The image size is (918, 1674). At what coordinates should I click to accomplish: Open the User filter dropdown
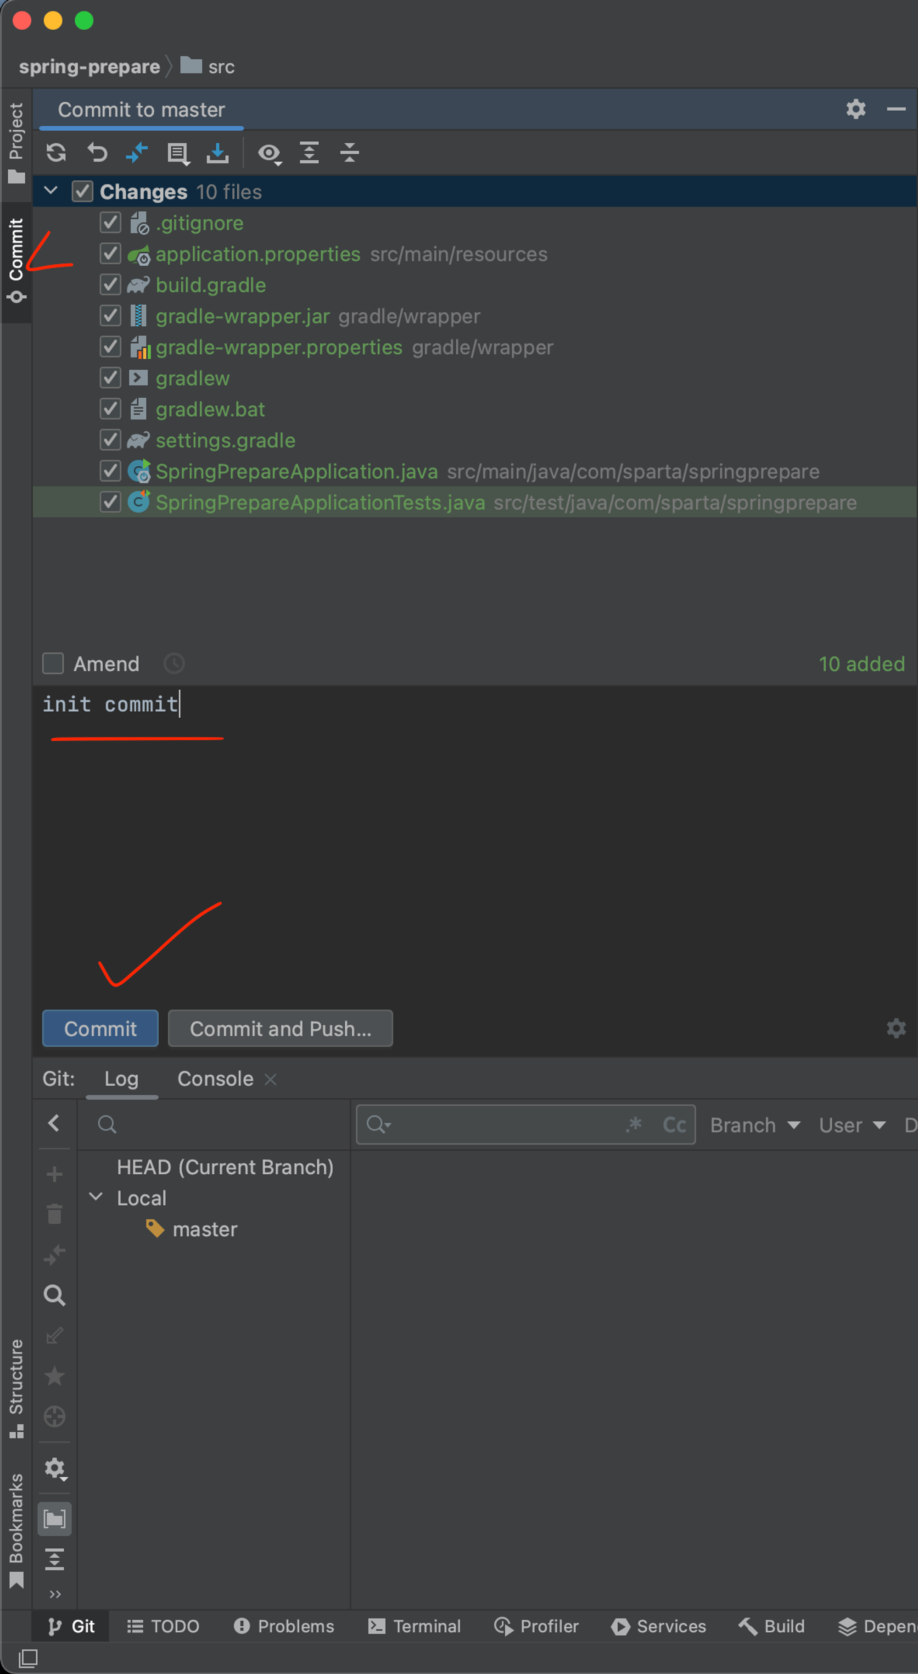tap(852, 1125)
